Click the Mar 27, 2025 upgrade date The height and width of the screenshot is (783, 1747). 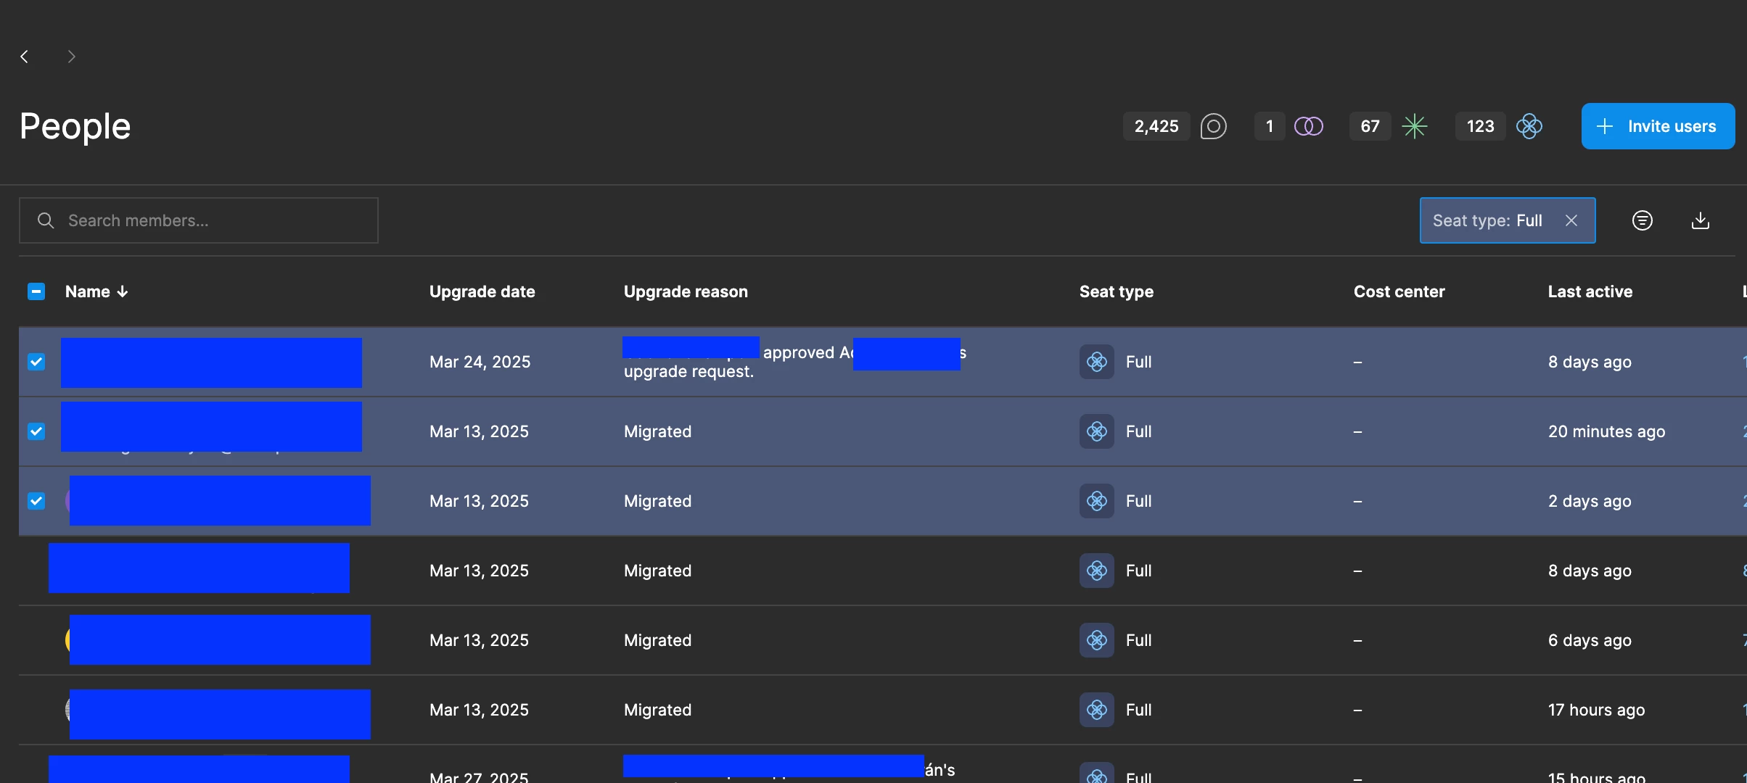pos(479,777)
